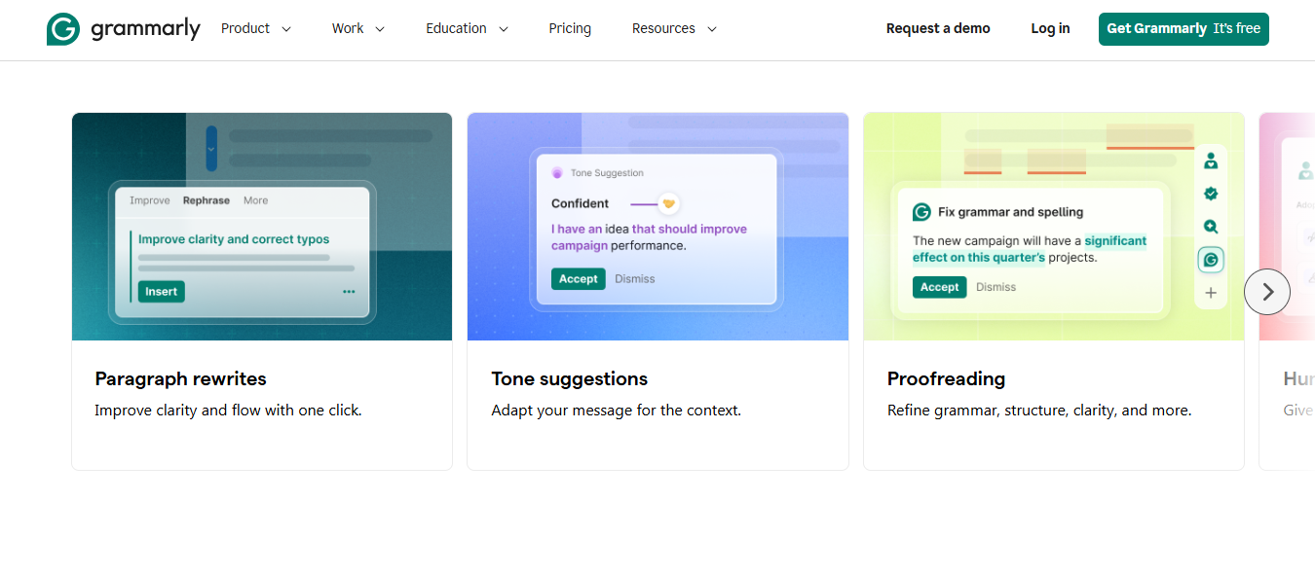Expand the Resources menu
Screen dimensions: 1315x572
674,28
